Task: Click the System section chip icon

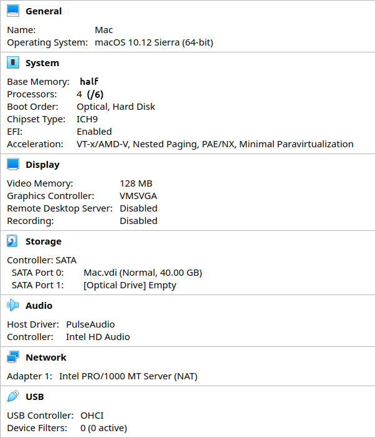Action: pyautogui.click(x=13, y=62)
